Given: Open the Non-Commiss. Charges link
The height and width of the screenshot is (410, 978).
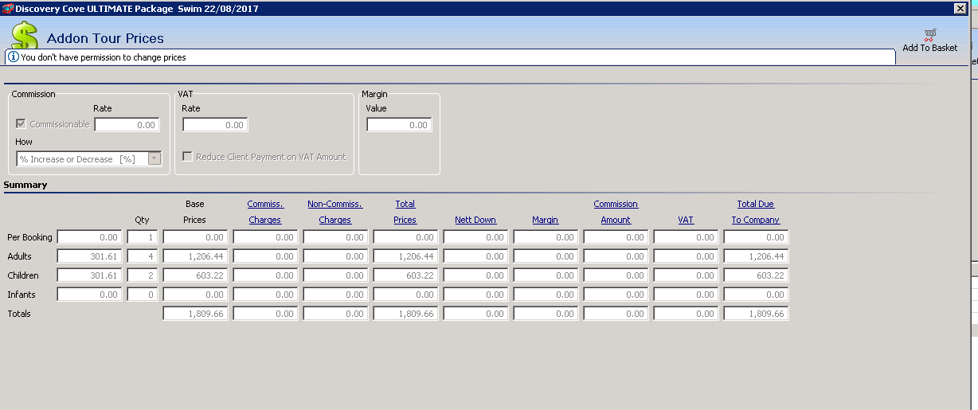Looking at the screenshot, I should click(335, 212).
